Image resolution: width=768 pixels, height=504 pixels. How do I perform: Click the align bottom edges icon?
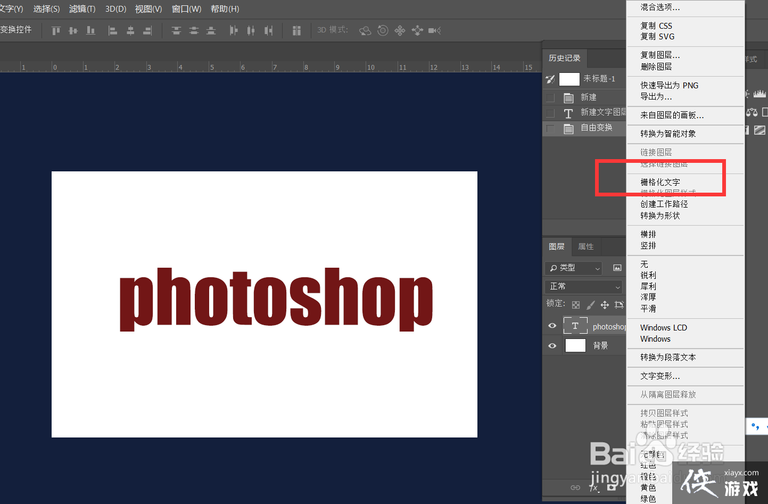pyautogui.click(x=91, y=30)
